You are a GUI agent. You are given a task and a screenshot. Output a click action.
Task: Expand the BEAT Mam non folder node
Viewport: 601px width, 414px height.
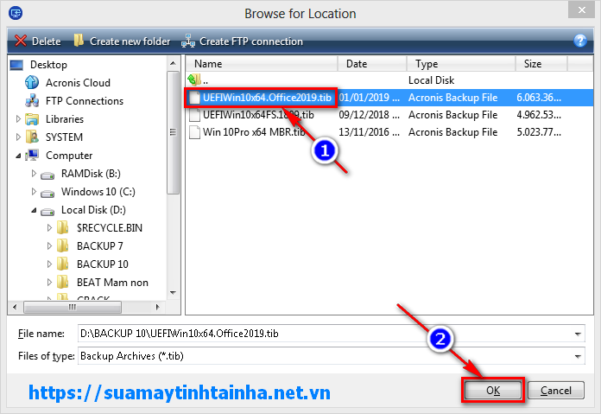[x=49, y=282]
